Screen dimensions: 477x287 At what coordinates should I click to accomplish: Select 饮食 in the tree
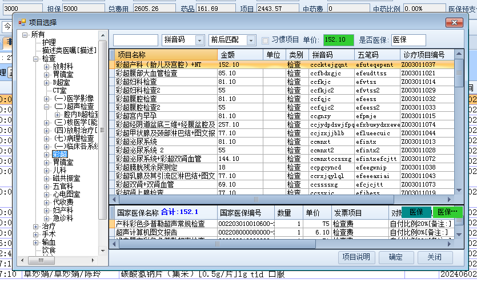(49, 250)
